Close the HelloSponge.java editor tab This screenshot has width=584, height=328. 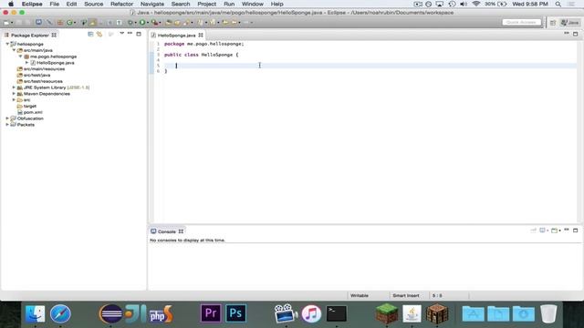[201, 35]
